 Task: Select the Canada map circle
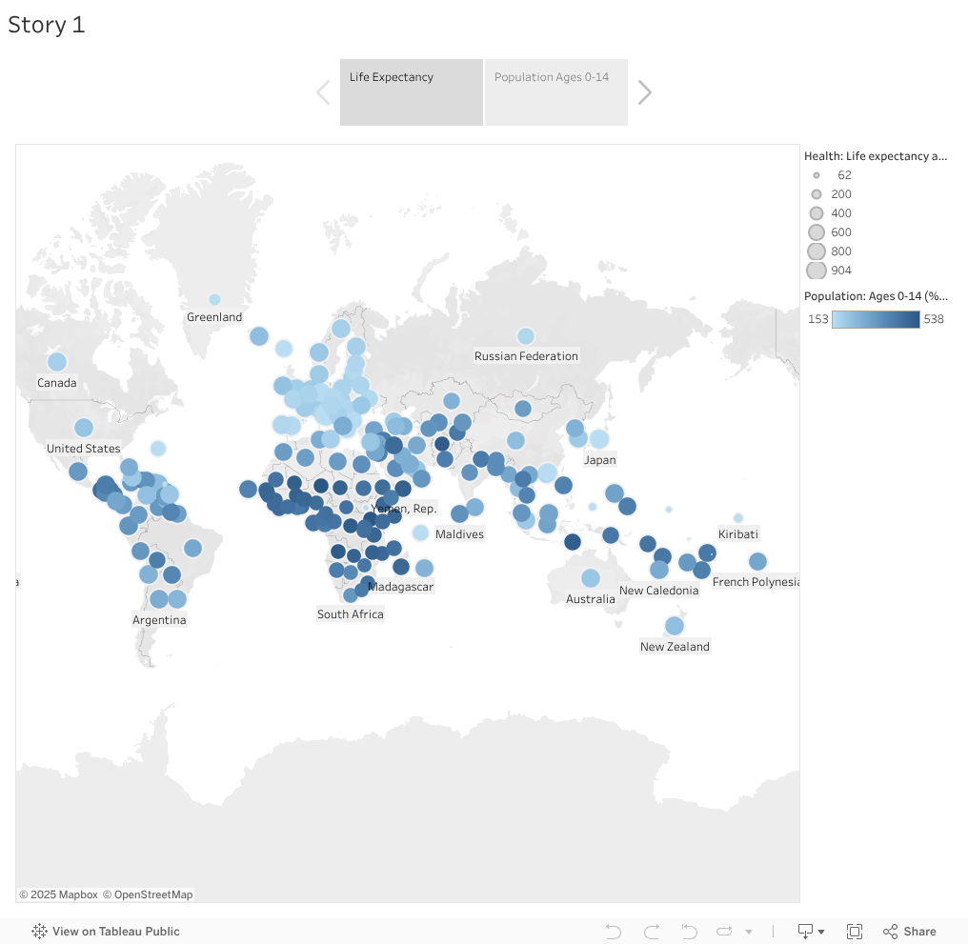point(57,362)
